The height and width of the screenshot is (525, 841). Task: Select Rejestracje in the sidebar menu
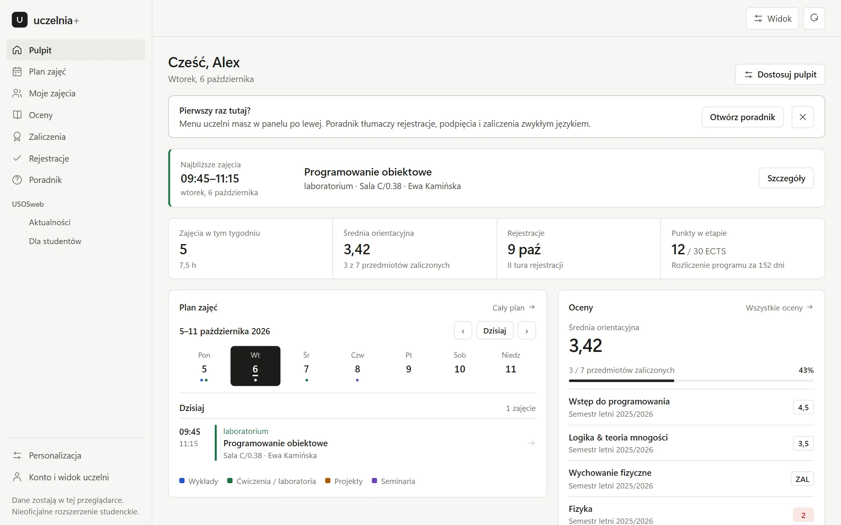76,158
